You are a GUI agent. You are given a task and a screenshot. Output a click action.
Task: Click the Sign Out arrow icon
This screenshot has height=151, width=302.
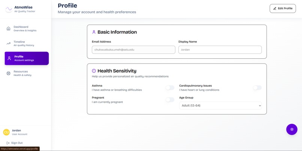pos(8,143)
